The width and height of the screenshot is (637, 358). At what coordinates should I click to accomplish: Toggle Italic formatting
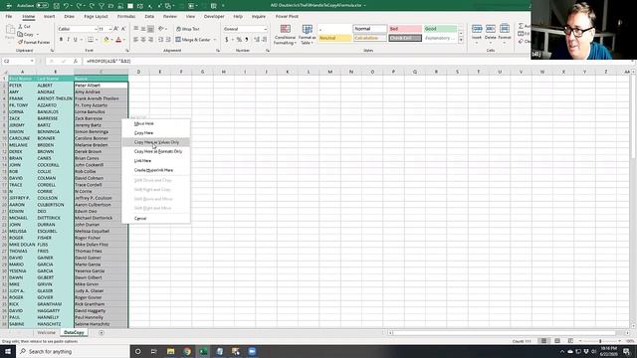coord(69,40)
